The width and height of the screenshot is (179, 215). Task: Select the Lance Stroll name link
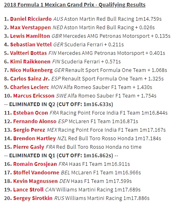tap(28, 190)
